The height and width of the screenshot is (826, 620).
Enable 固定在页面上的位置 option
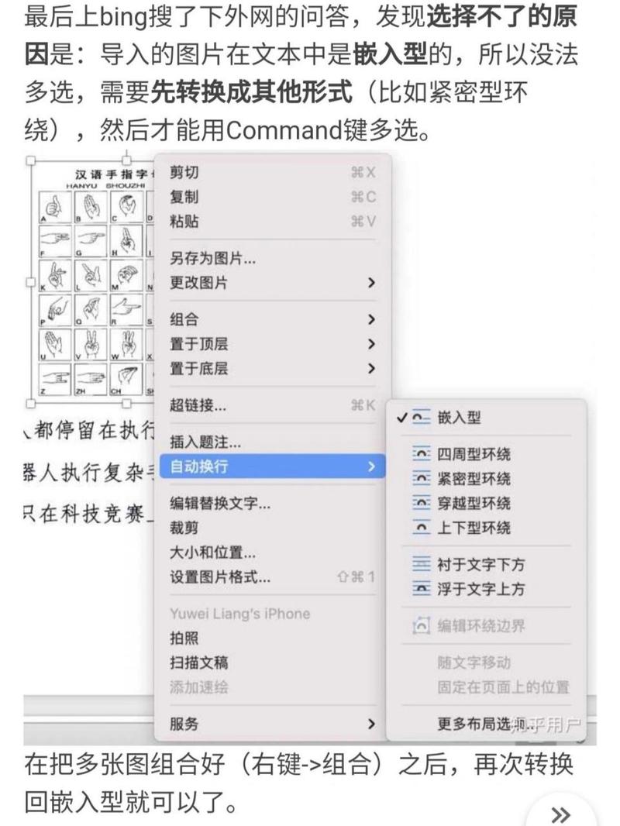[x=503, y=687]
